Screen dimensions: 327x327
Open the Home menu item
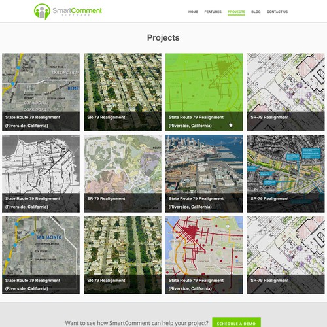pos(193,12)
